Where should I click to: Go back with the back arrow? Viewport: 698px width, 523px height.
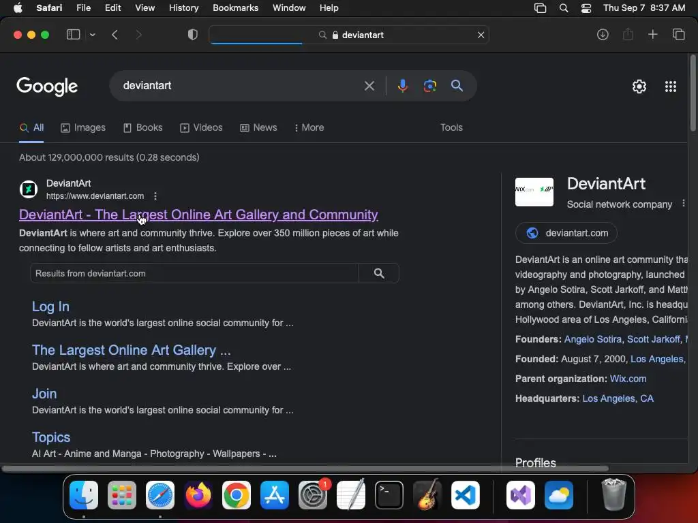coord(115,35)
